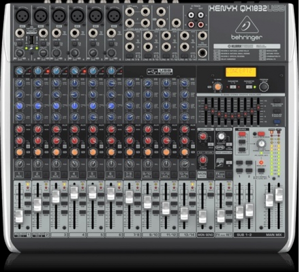This screenshot has width=300, height=272.
Task: Click the Phones/Control Room level knob
Action: pos(261,143)
